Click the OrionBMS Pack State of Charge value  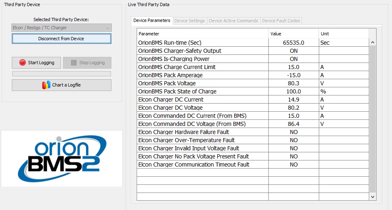(x=293, y=91)
